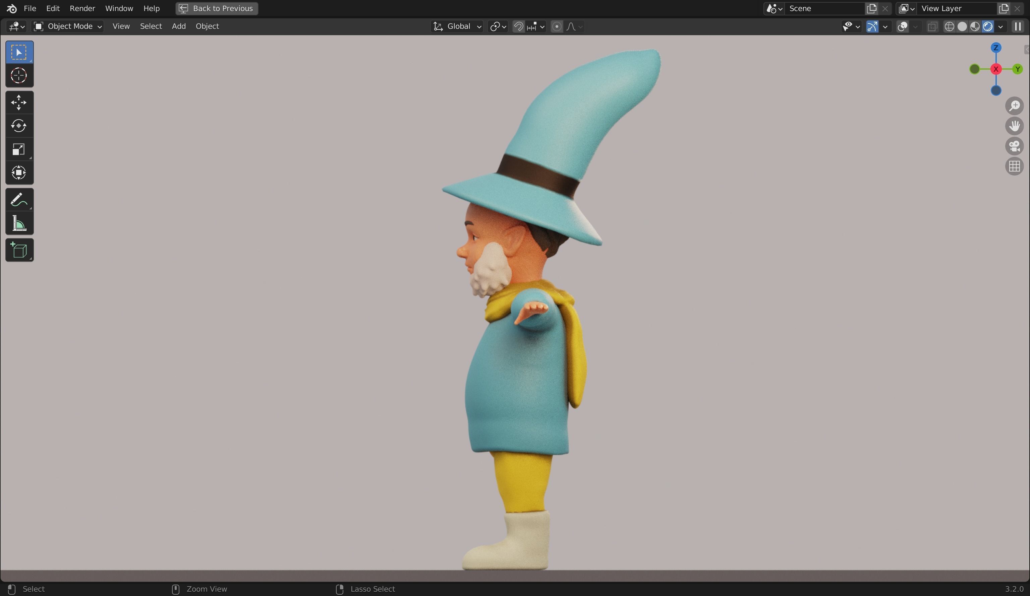The image size is (1030, 596).
Task: Select the Cursor tool
Action: (x=19, y=76)
